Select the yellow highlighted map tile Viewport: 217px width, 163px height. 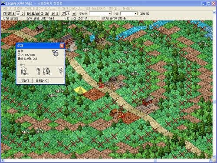(80, 90)
